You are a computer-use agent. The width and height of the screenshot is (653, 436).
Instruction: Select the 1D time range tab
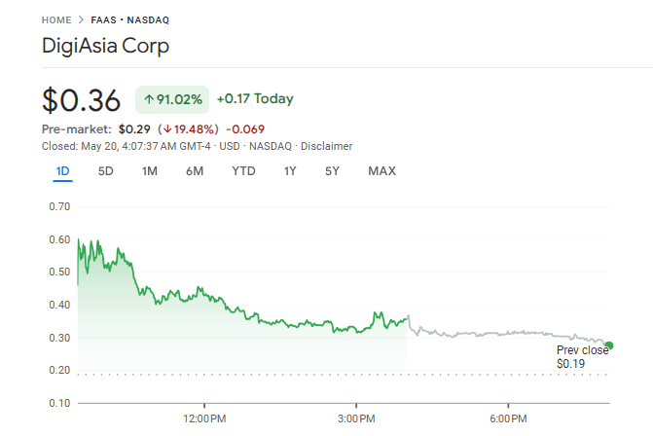pos(62,171)
